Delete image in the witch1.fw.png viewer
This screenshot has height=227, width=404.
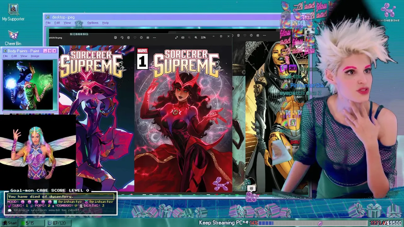pyautogui.click(x=128, y=38)
